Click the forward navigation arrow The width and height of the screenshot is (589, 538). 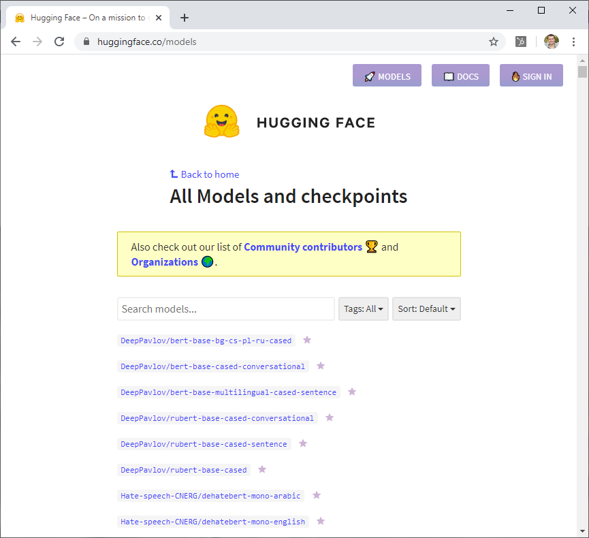point(37,42)
